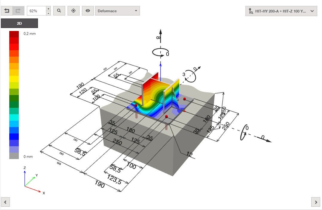Switch to 2D view
Screen dimensions: 322x210
(x=19, y=23)
